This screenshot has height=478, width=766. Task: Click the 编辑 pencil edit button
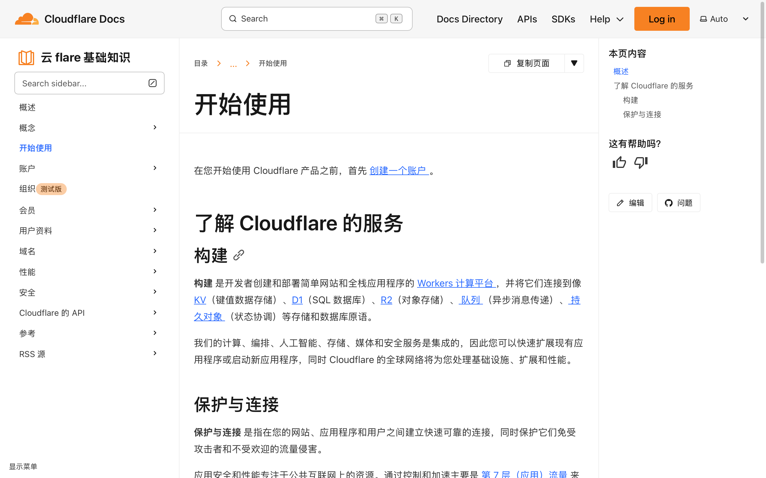630,203
